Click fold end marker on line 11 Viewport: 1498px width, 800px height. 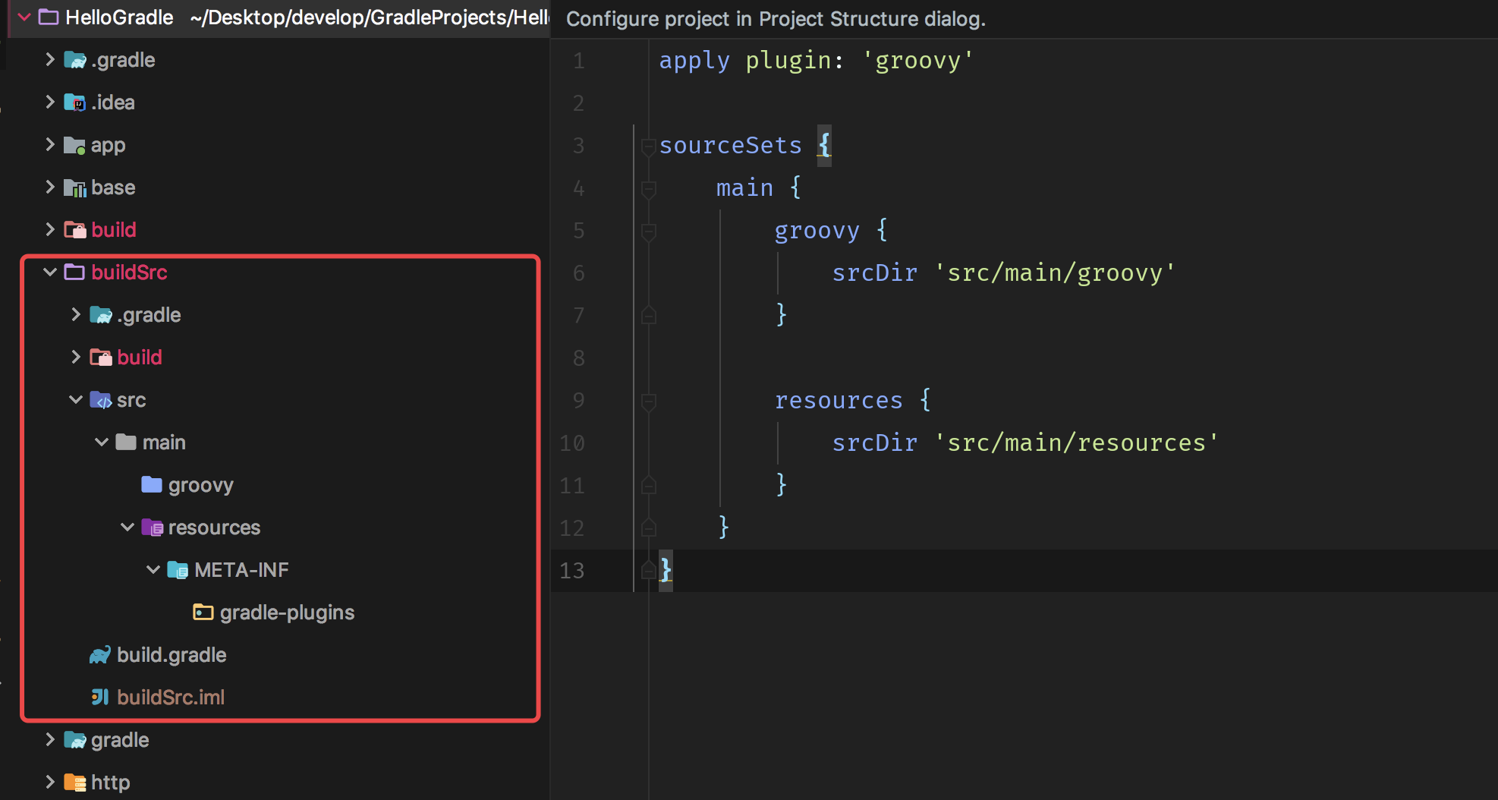click(x=648, y=484)
